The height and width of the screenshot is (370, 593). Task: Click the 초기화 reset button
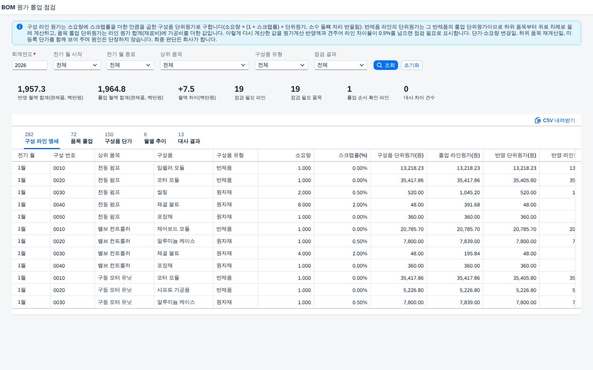click(411, 65)
